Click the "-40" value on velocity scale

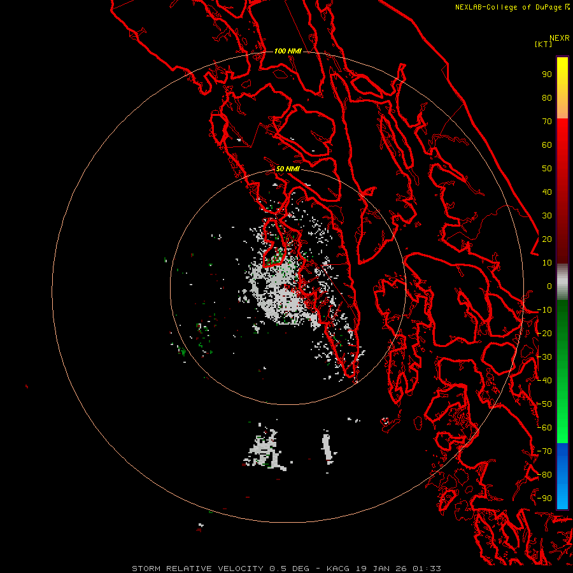(544, 381)
